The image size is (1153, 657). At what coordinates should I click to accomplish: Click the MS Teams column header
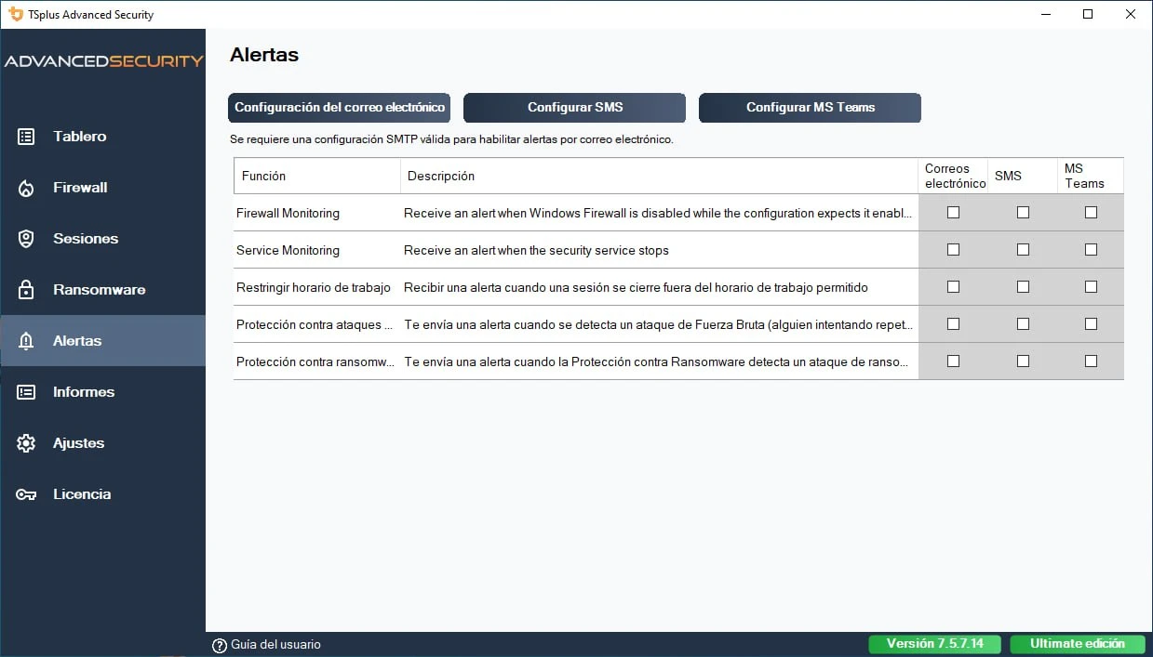1091,176
